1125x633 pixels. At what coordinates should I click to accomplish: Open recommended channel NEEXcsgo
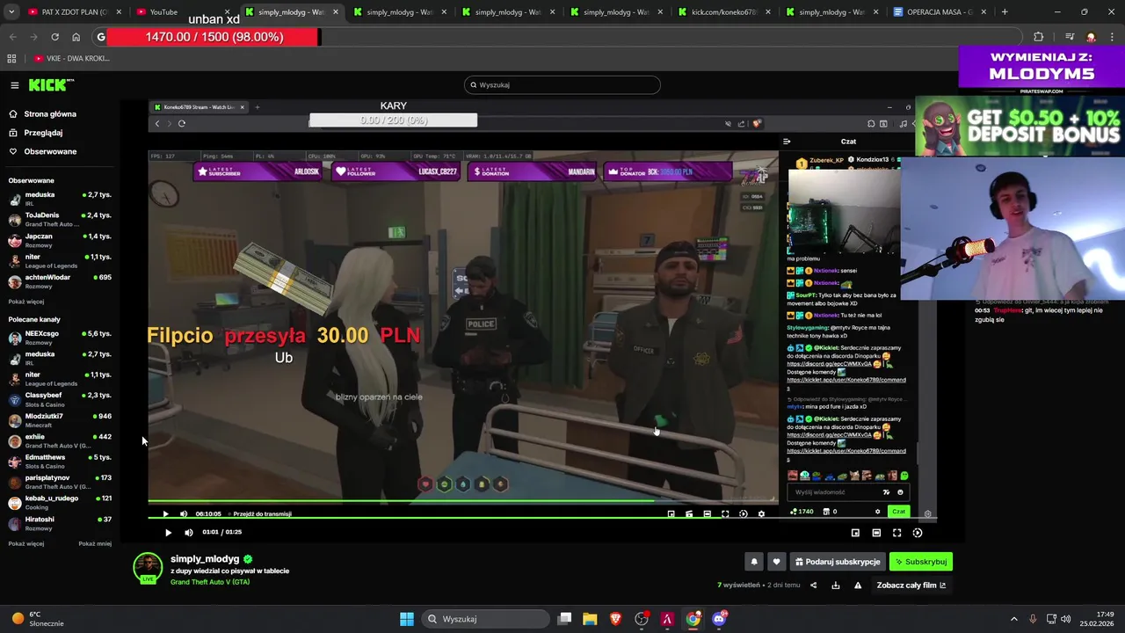60,338
